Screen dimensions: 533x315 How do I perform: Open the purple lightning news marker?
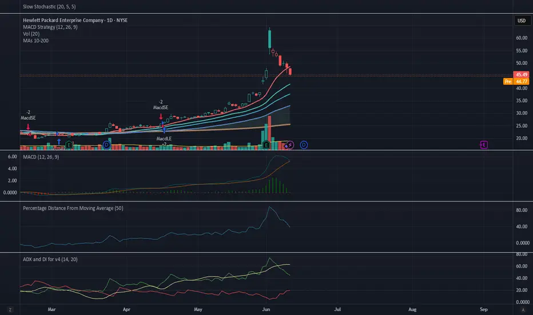[289, 145]
